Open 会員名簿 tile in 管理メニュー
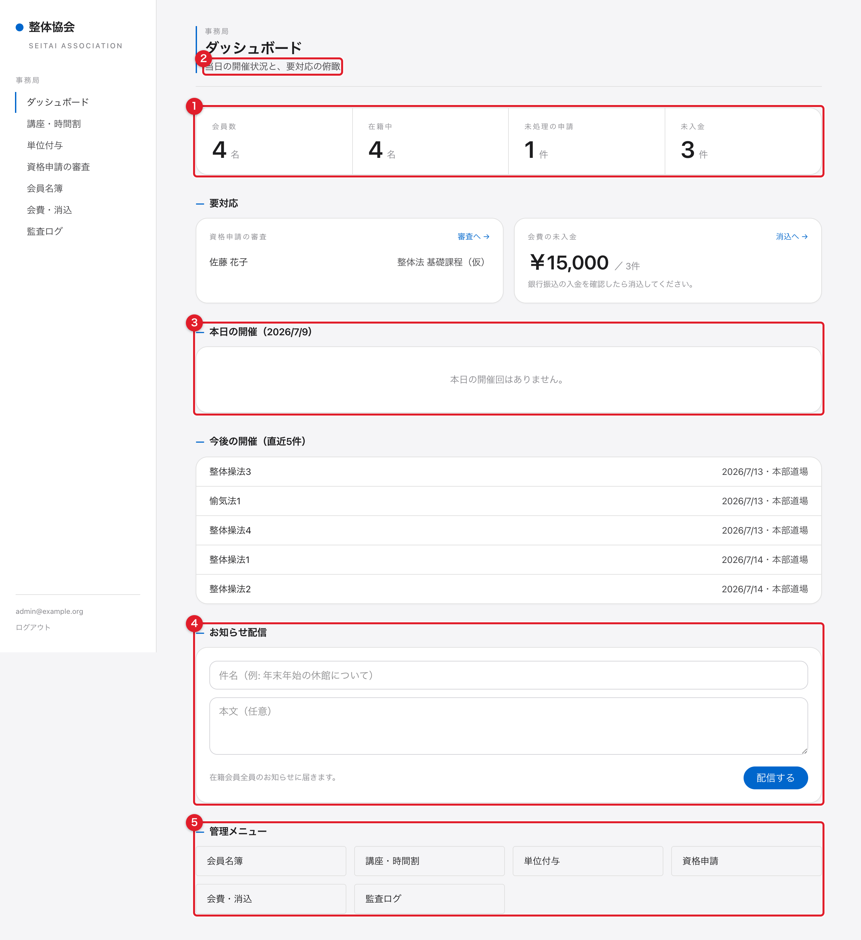Image resolution: width=861 pixels, height=940 pixels. (x=271, y=861)
